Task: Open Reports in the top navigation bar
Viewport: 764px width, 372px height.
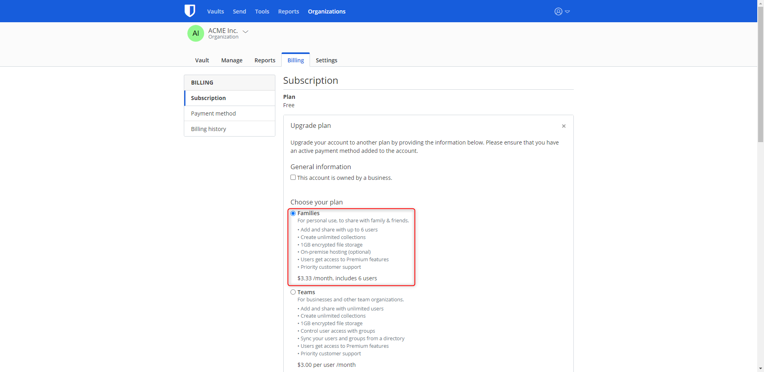Action: (x=288, y=12)
